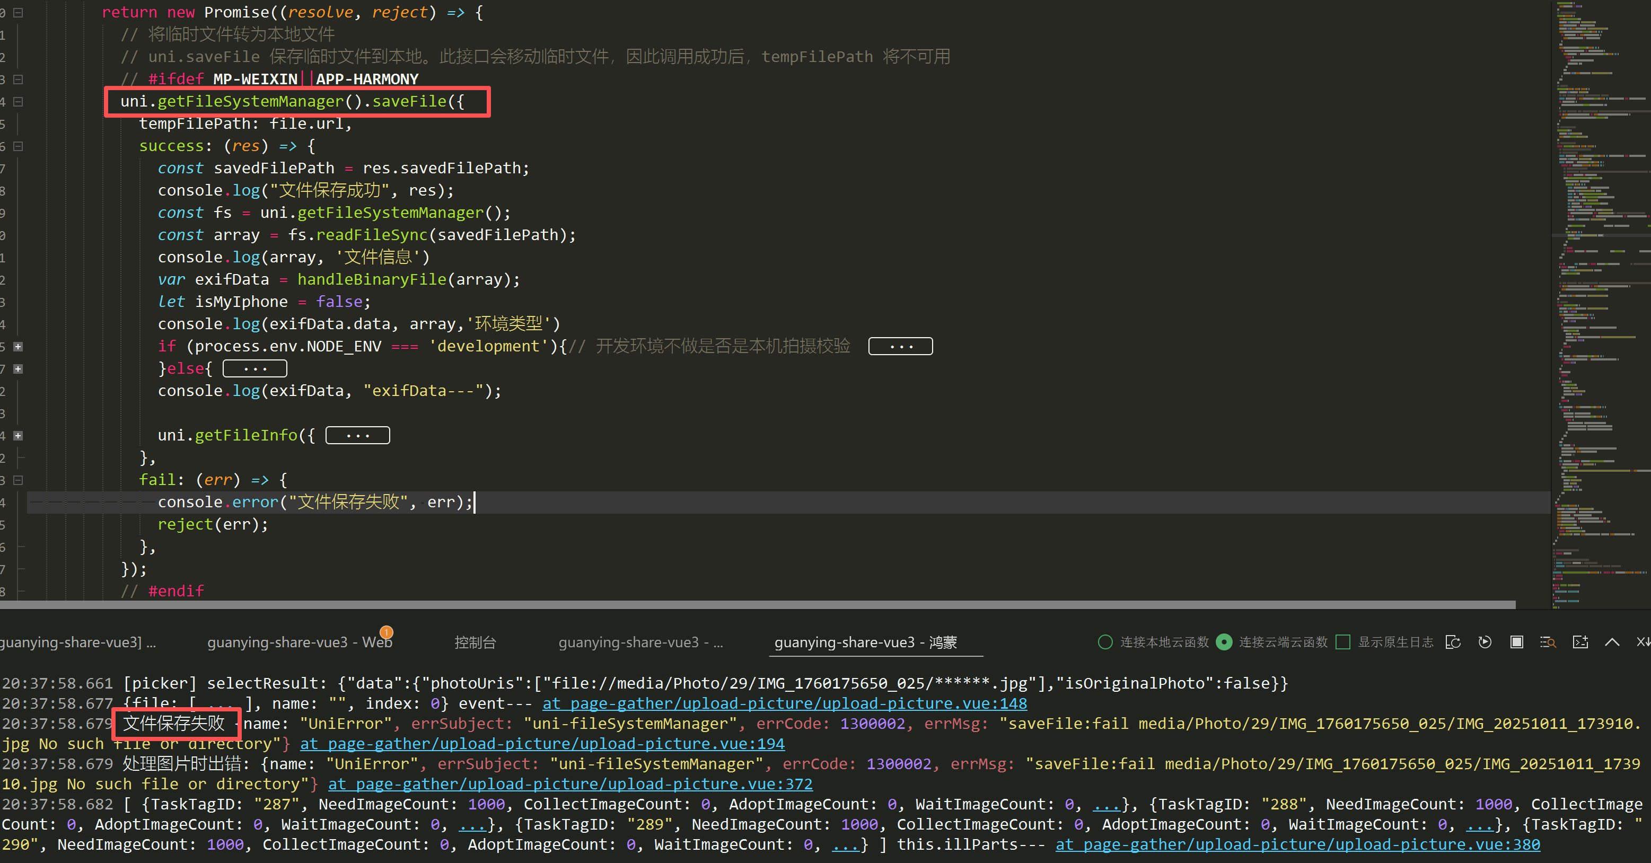Open link upload-picture.vue:148
This screenshot has width=1651, height=863.
[785, 703]
